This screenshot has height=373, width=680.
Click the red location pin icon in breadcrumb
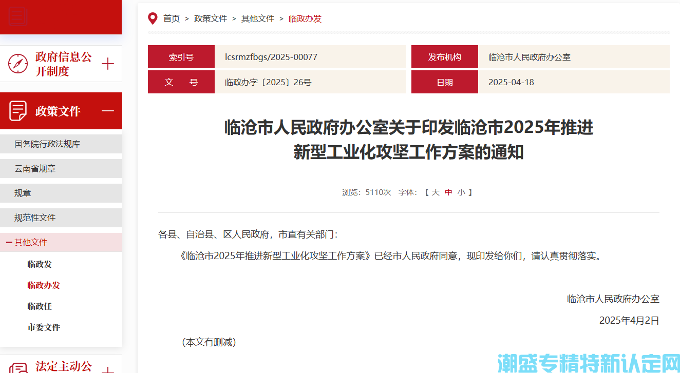click(x=153, y=18)
